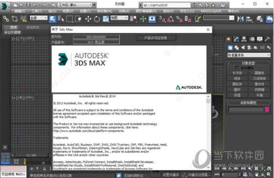Click the 球体 sphere primitive button

237,79
